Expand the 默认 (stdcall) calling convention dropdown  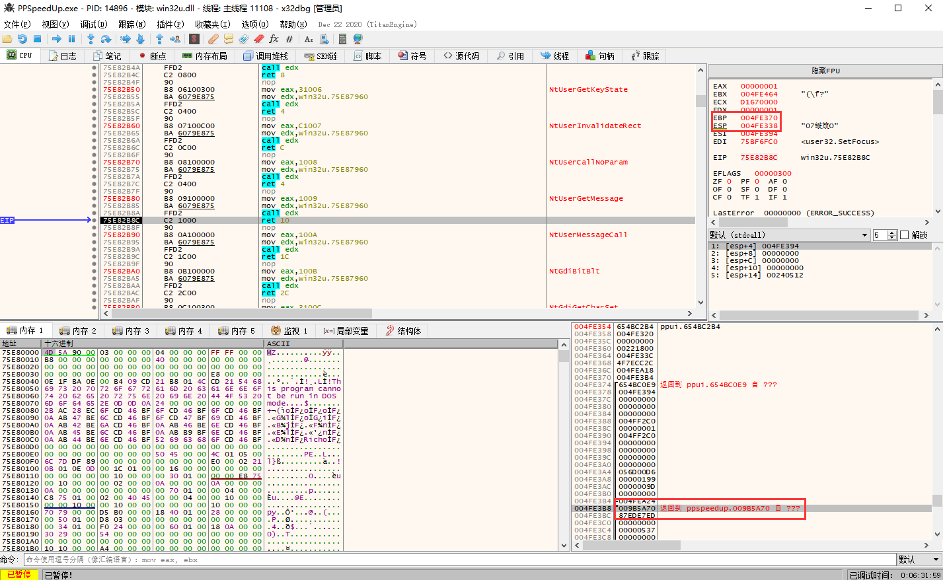click(864, 235)
